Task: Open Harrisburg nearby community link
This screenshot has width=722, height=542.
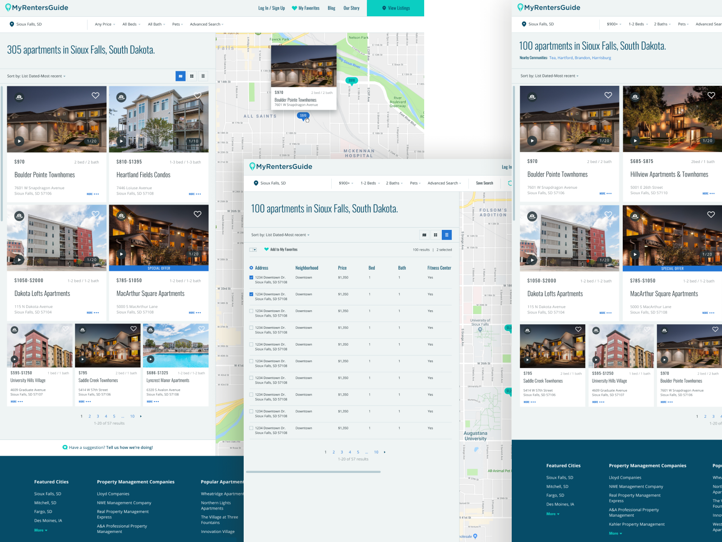Action: click(602, 58)
